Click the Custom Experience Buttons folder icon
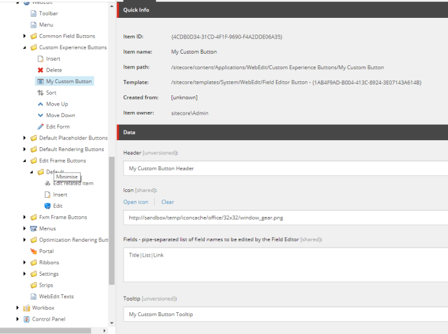Screen dimensions: 448x334 click(33, 47)
